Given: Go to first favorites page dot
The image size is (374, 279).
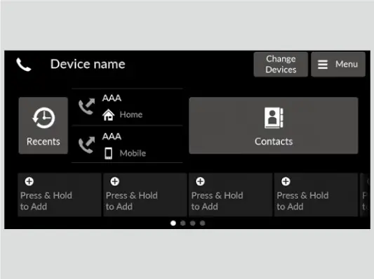Looking at the screenshot, I should coord(173,223).
